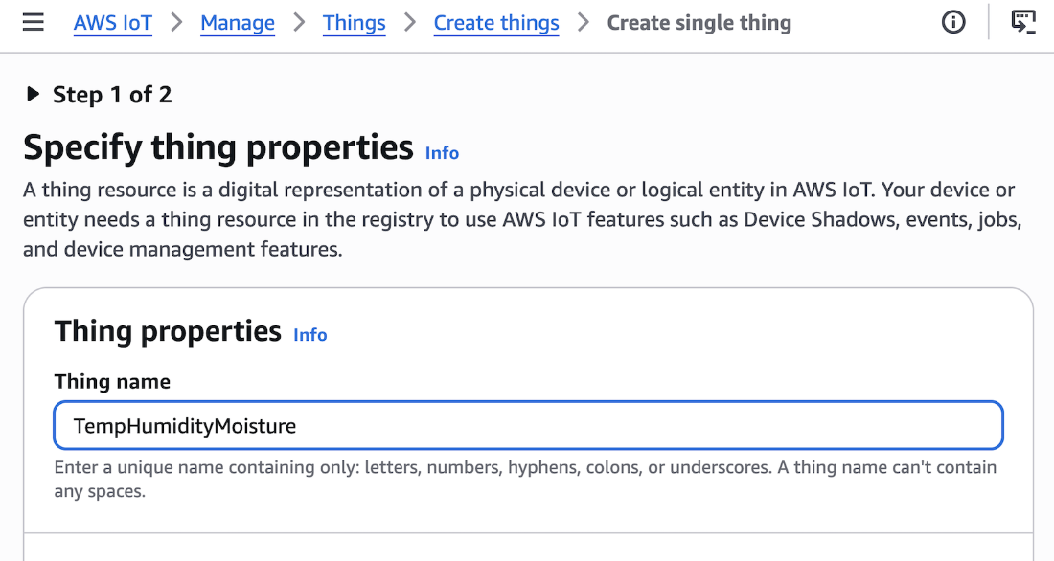Open Info link beside Specify thing properties

pyautogui.click(x=442, y=153)
